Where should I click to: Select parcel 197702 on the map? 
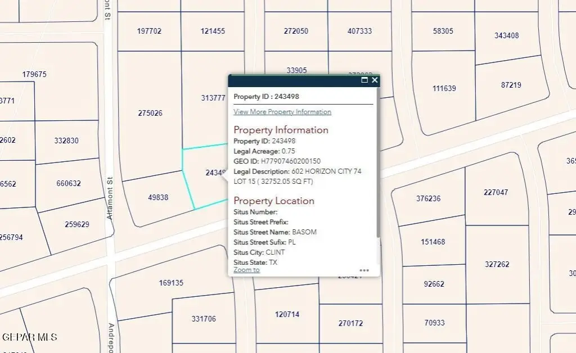tap(149, 31)
